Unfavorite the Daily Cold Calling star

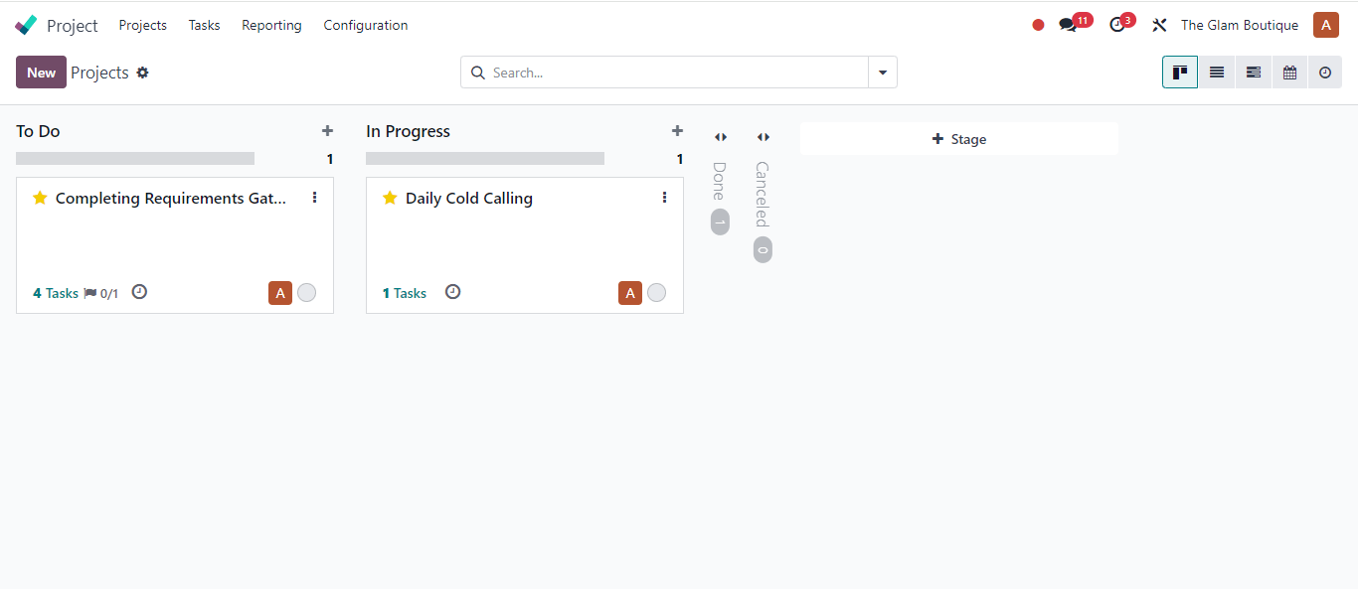click(390, 199)
